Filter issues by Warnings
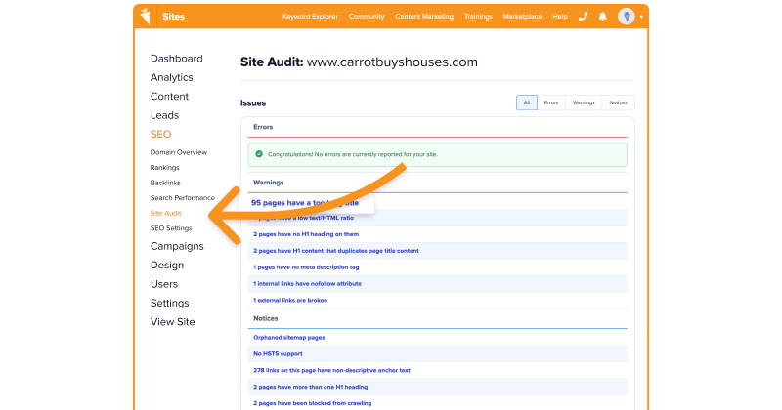Screen dimensions: 782x410 click(x=584, y=102)
